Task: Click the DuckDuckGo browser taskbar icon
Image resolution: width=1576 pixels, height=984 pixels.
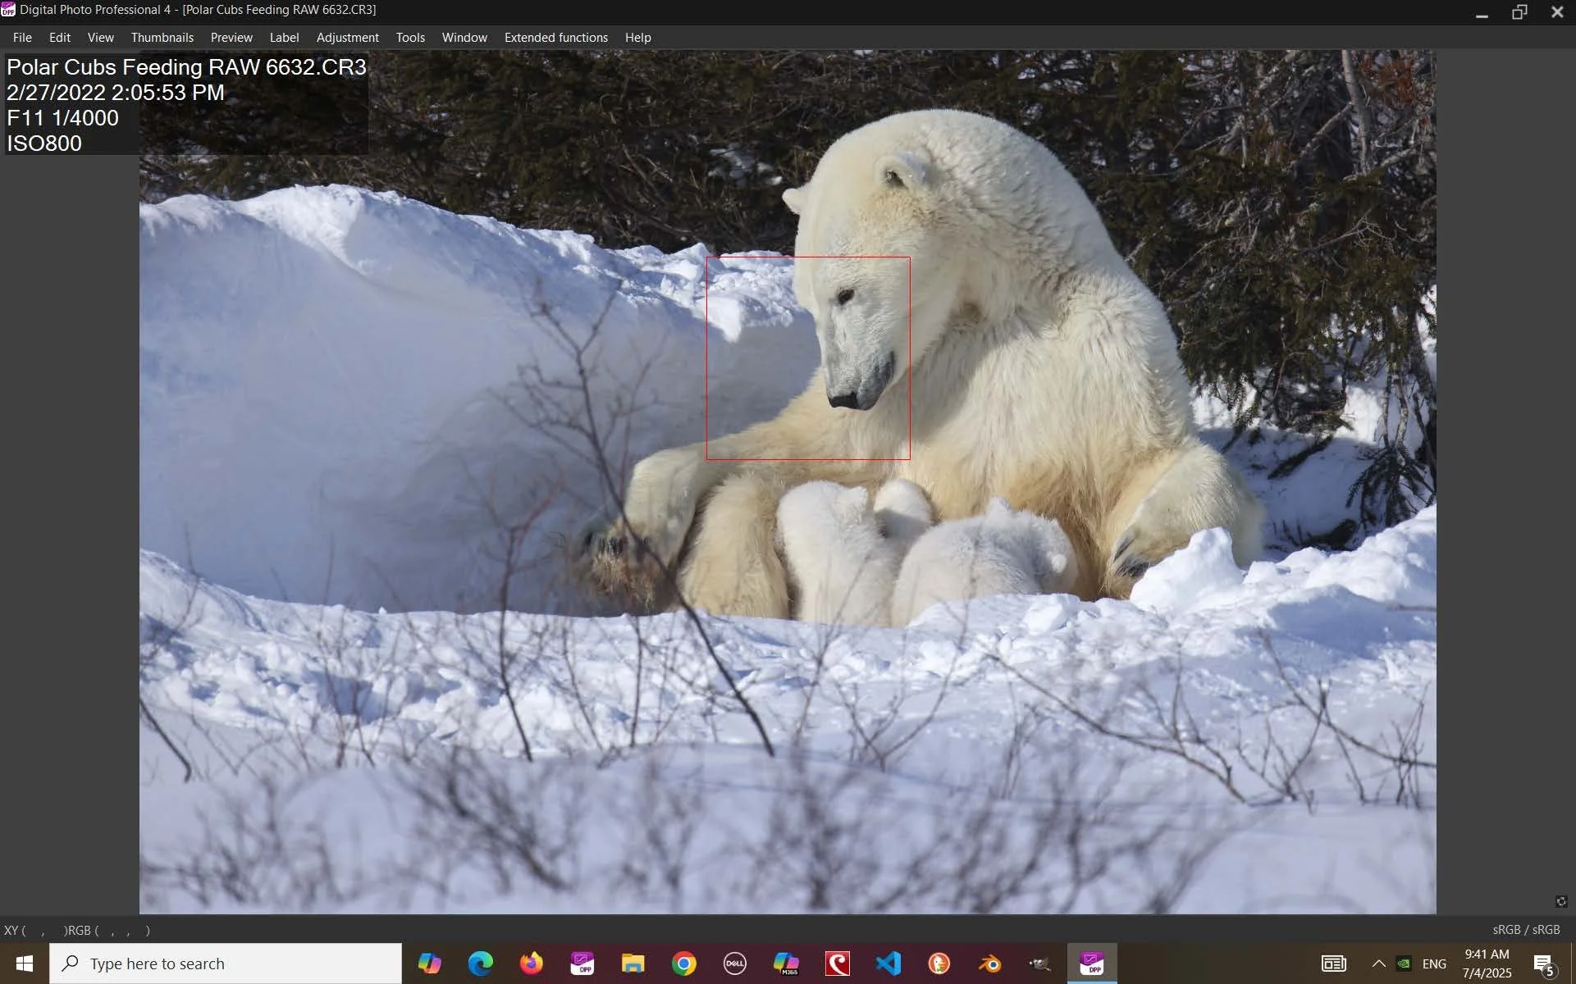Action: coord(939,963)
